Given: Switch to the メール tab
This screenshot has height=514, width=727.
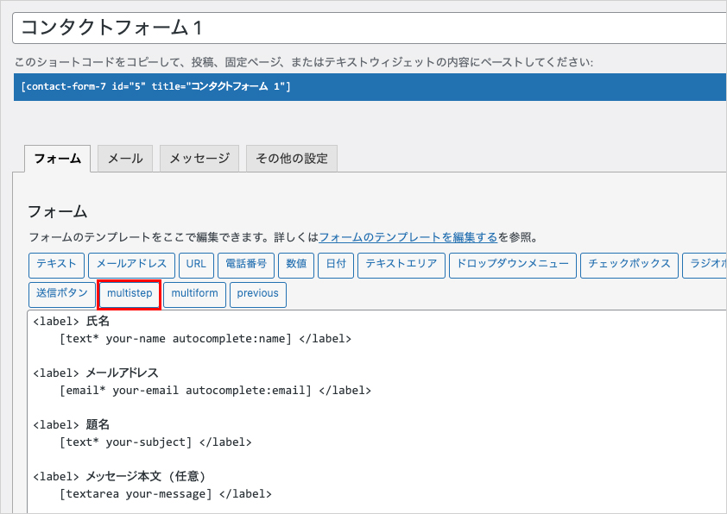Looking at the screenshot, I should coord(125,159).
